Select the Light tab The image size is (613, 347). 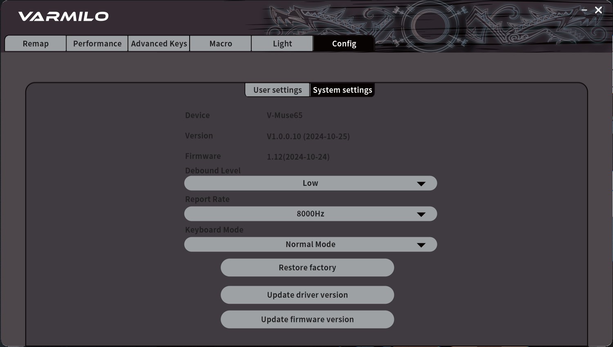(282, 44)
